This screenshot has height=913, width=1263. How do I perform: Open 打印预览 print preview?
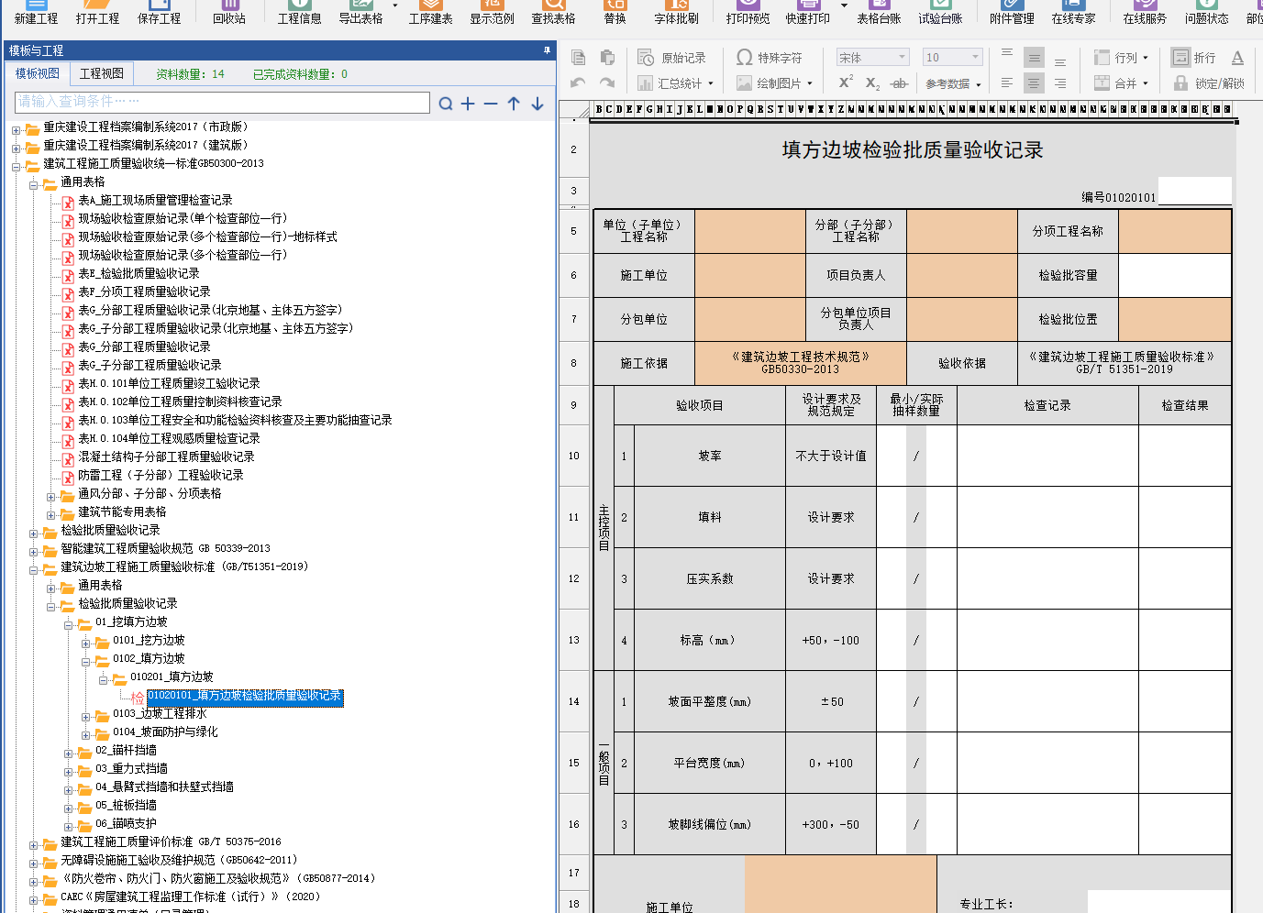(x=748, y=13)
